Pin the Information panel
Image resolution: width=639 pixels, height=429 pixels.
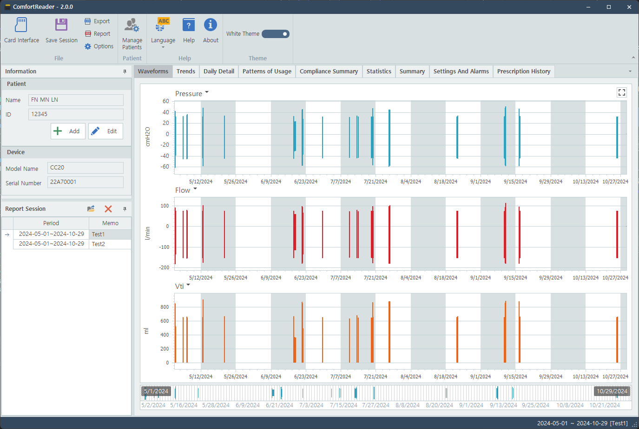(x=125, y=71)
